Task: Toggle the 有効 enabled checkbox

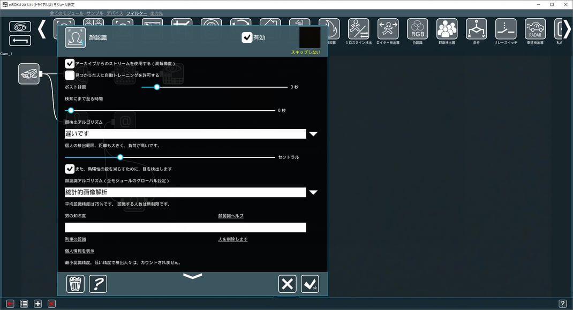Action: pyautogui.click(x=247, y=37)
